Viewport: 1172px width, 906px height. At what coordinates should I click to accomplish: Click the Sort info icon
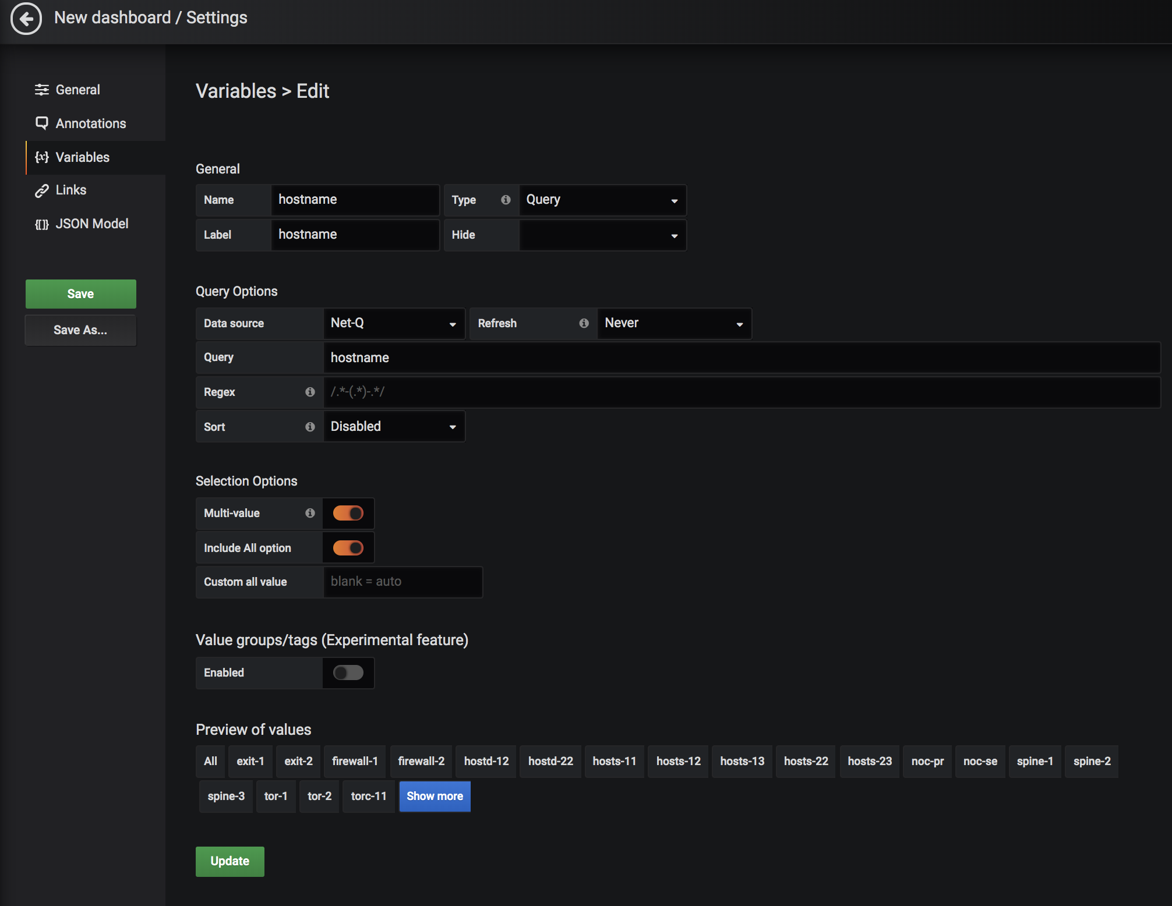click(310, 427)
